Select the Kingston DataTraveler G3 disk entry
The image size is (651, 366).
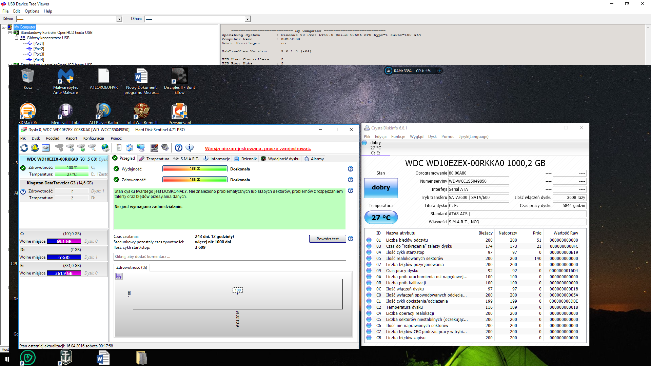pyautogui.click(x=64, y=190)
